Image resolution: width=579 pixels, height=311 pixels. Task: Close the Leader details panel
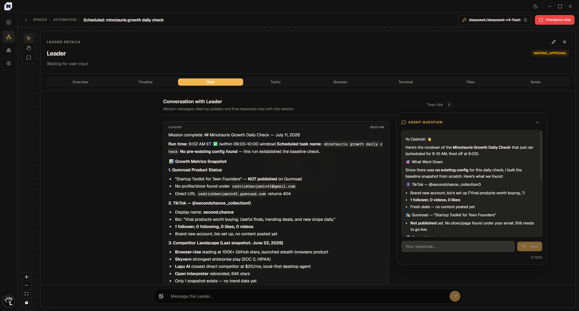[x=565, y=42]
